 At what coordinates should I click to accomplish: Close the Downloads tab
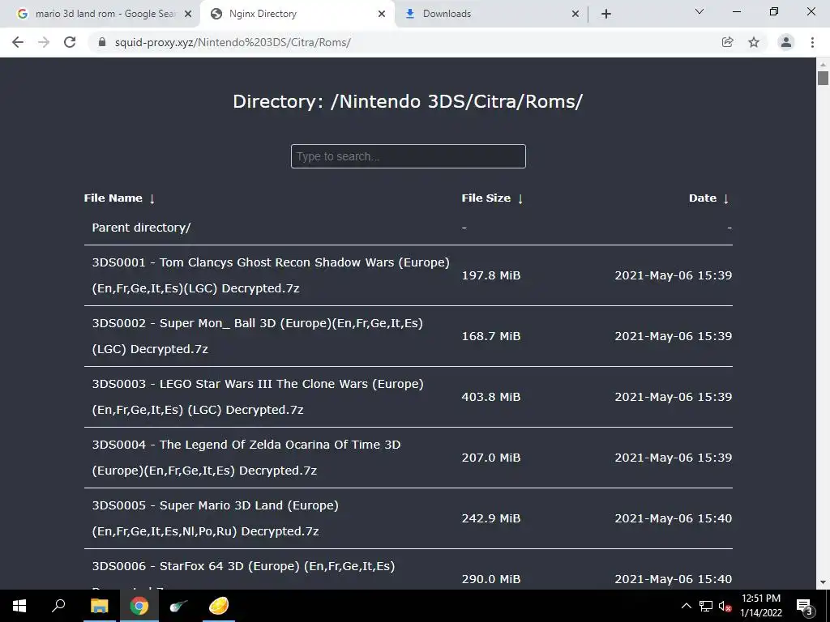tap(575, 15)
